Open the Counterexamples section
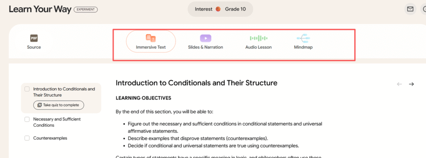426x158 pixels. pos(50,138)
